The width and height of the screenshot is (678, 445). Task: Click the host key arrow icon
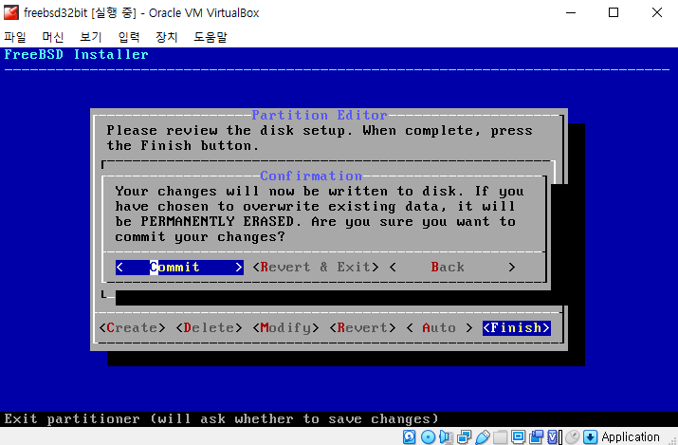[590, 436]
